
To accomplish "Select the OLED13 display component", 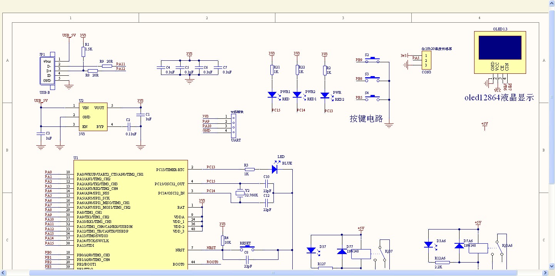I will (500, 53).
